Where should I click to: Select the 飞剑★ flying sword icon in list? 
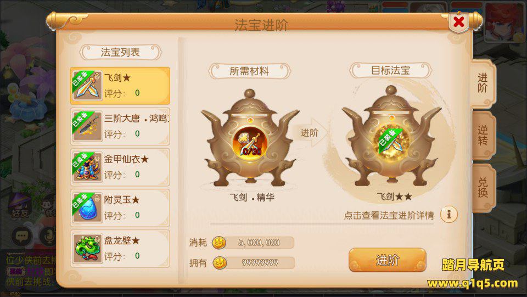pos(87,85)
